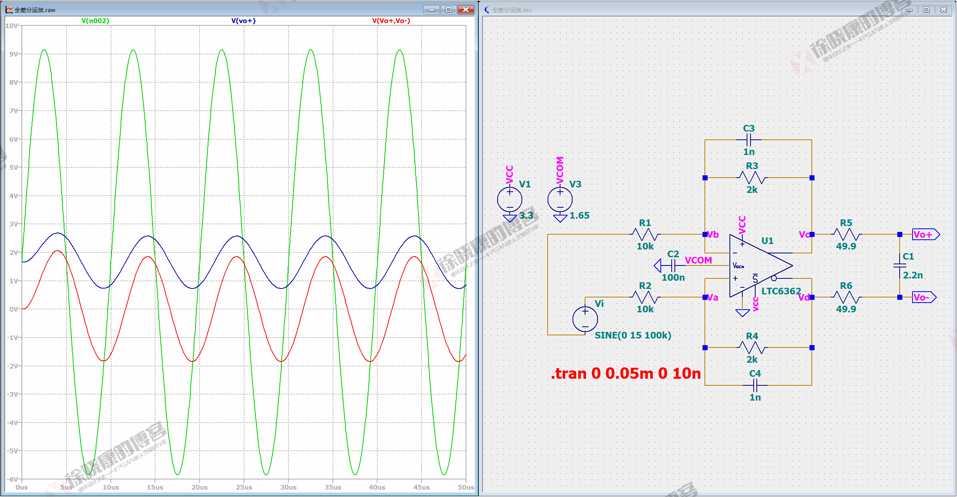Click the V3 voltage source symbol
Image resolution: width=957 pixels, height=497 pixels.
560,200
